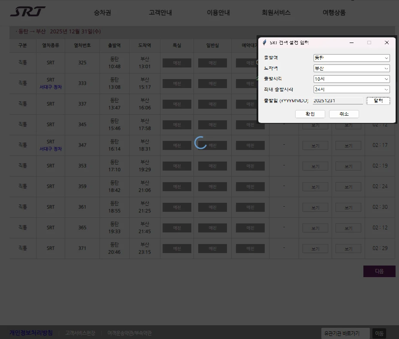
Task: Click travel duration 02 : 24 for train 359
Action: pyautogui.click(x=380, y=186)
